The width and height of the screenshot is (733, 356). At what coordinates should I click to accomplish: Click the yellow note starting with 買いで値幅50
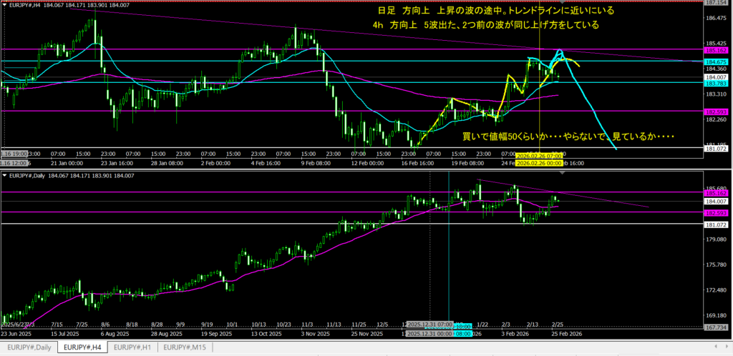(568, 136)
